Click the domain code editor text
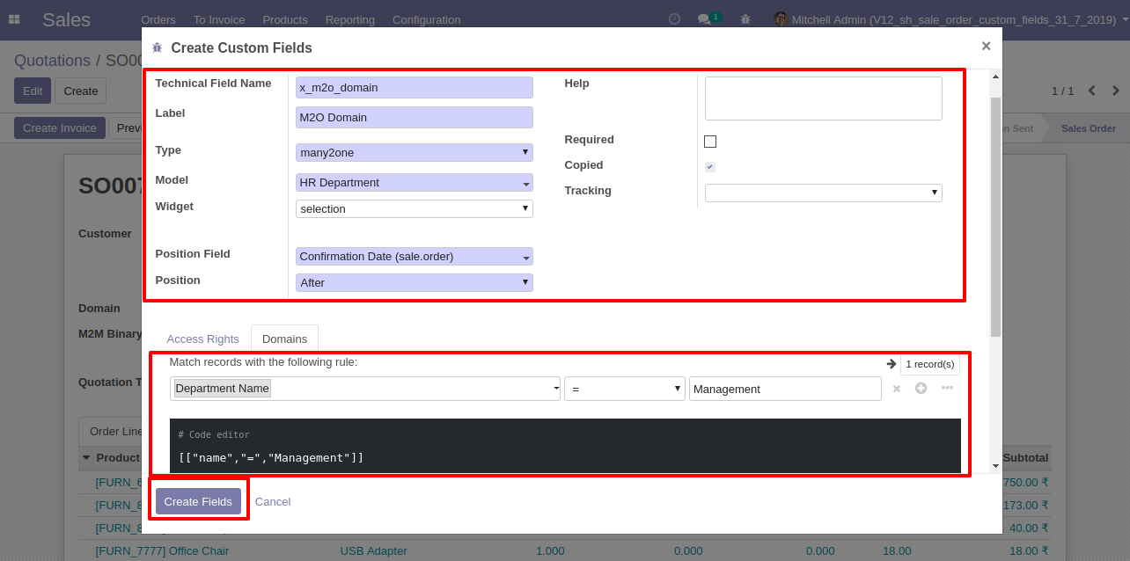The height and width of the screenshot is (561, 1130). (271, 457)
